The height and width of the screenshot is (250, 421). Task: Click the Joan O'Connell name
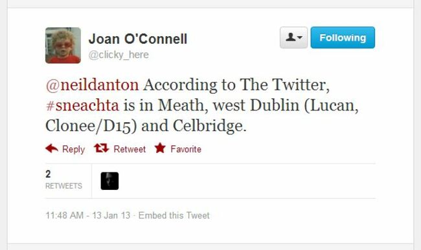pyautogui.click(x=138, y=39)
